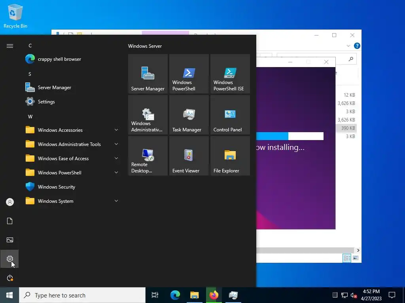
Task: Launch the Windows PowerShell ISE tile
Action: (230, 74)
